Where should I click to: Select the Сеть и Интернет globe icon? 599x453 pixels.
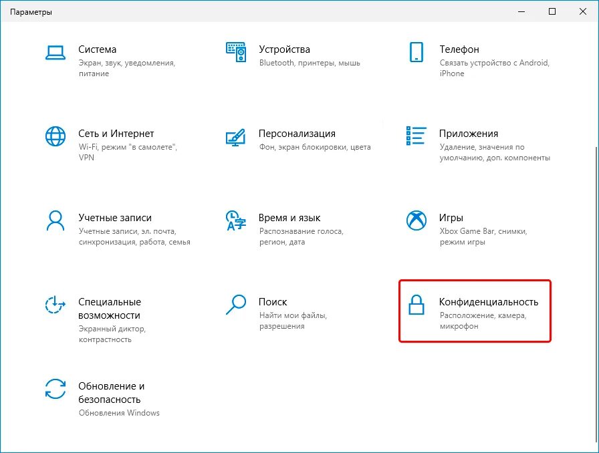pyautogui.click(x=55, y=136)
